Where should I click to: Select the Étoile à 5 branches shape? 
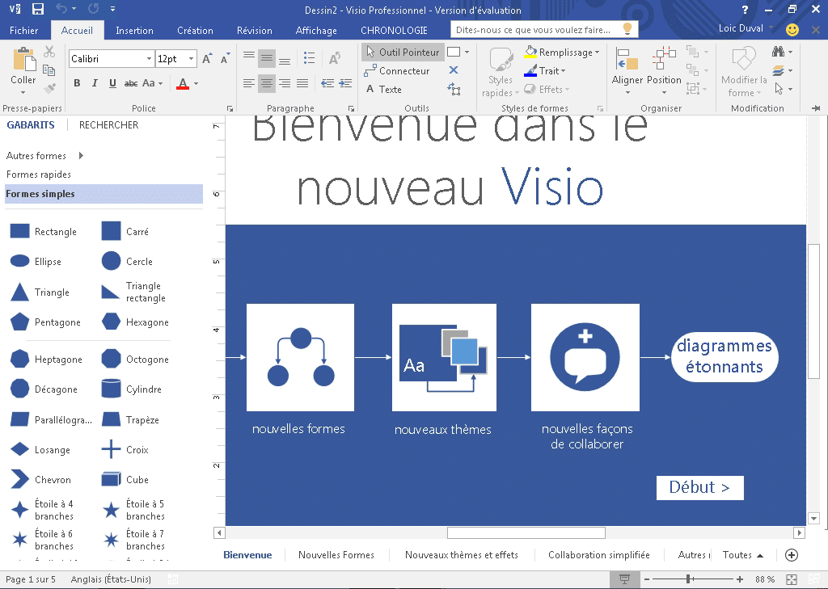[x=133, y=510]
